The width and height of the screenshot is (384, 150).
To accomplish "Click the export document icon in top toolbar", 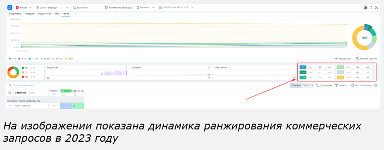I will [x=371, y=7].
